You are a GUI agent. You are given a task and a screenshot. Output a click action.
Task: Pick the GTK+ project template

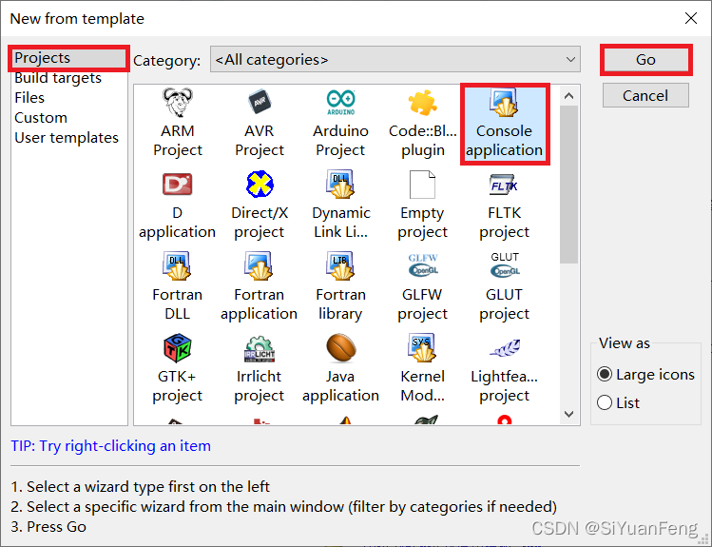pyautogui.click(x=177, y=369)
